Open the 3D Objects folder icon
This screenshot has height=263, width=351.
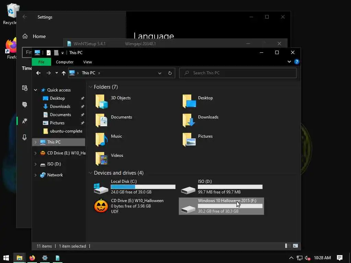point(101,101)
